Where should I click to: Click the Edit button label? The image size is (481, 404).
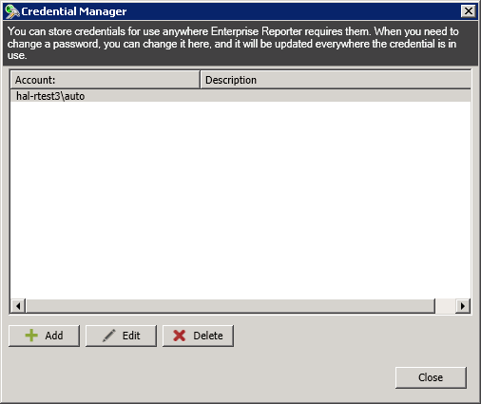tap(131, 336)
